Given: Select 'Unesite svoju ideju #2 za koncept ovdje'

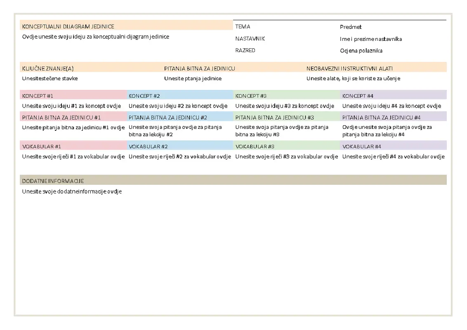Looking at the screenshot, I should pos(178,106).
